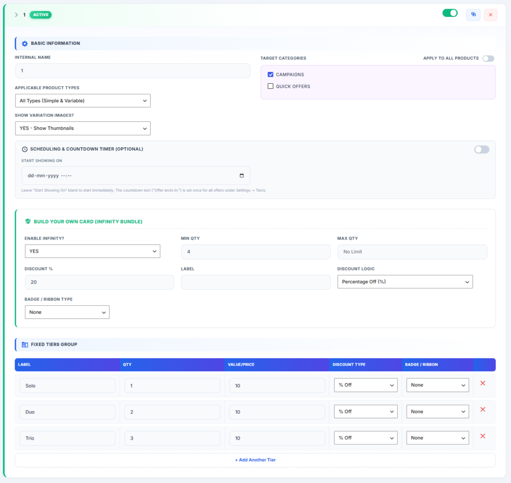The height and width of the screenshot is (483, 511).
Task: Click the Internal Name input field
Action: coord(133,71)
